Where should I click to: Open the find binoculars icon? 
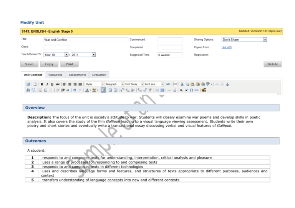(x=28, y=90)
